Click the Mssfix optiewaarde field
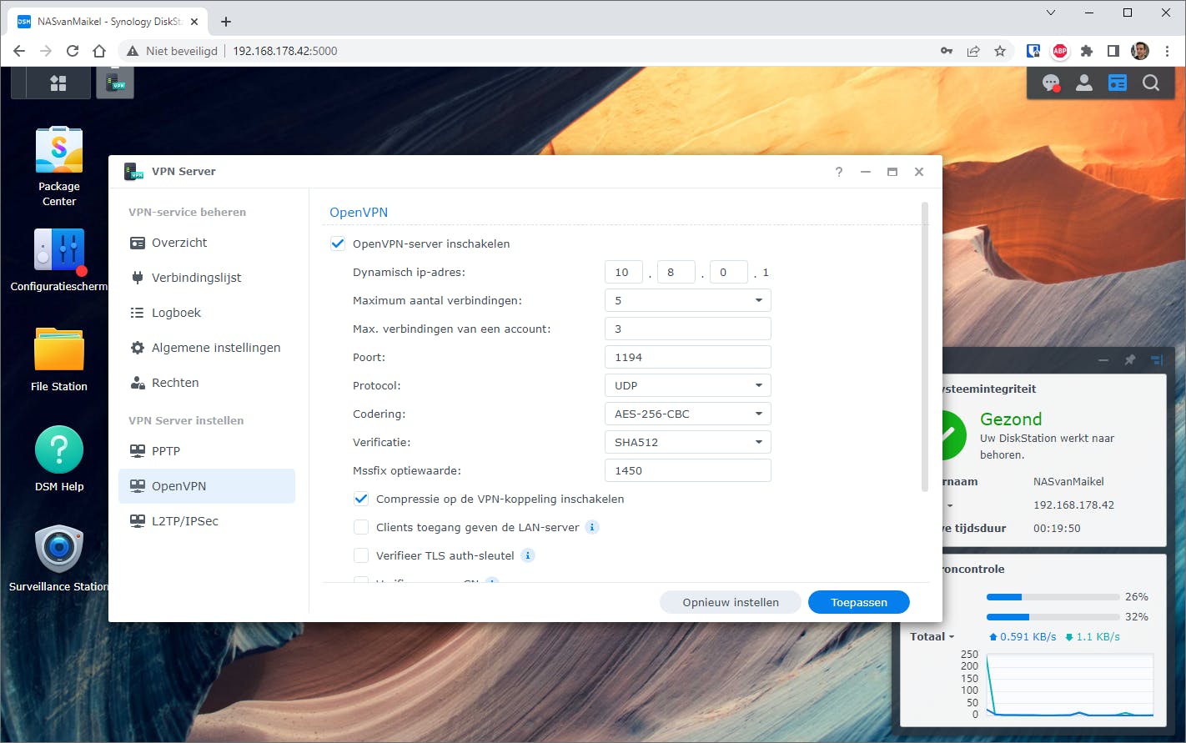 688,470
